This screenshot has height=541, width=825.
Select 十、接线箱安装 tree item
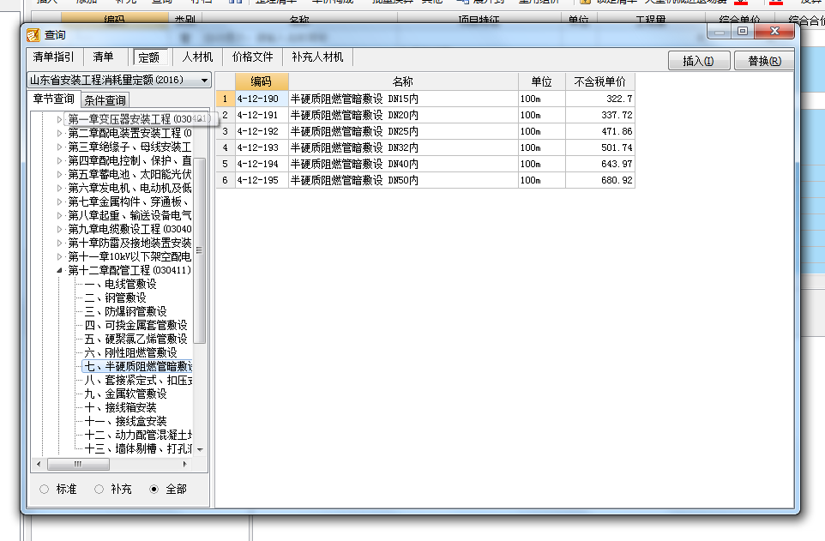pyautogui.click(x=120, y=406)
